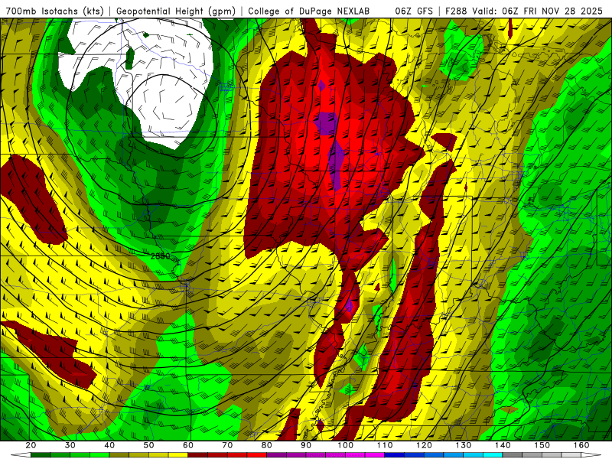Click the legend value '100'
The width and height of the screenshot is (612, 459).
pos(346,445)
